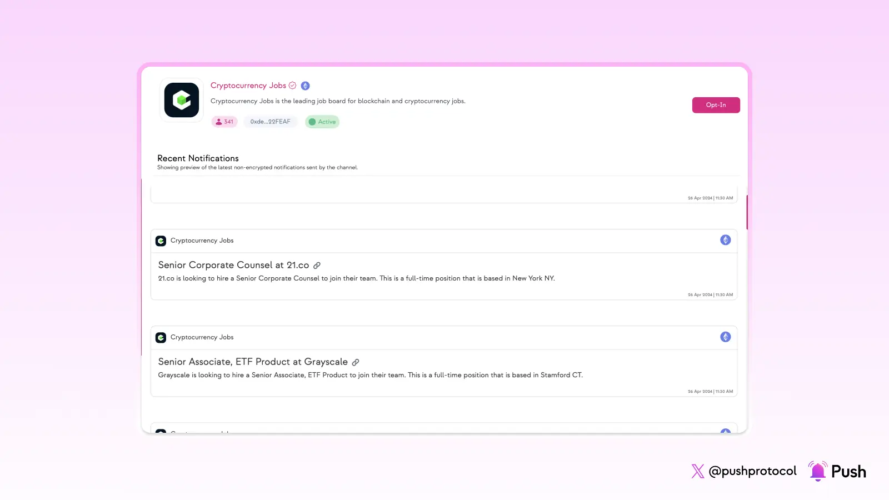The height and width of the screenshot is (500, 889).
Task: Open link icon beside Senior Corporate Counsel title
Action: click(x=317, y=266)
